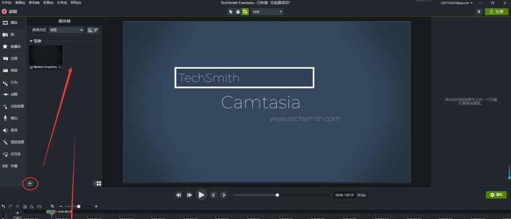The width and height of the screenshot is (511, 219).
Task: Click the green 分享 share button
Action: [496, 11]
